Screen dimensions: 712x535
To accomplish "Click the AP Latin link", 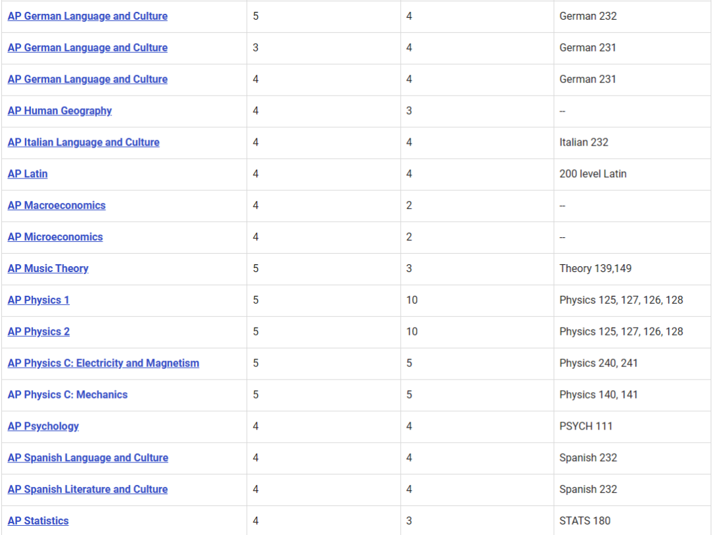I will [28, 175].
